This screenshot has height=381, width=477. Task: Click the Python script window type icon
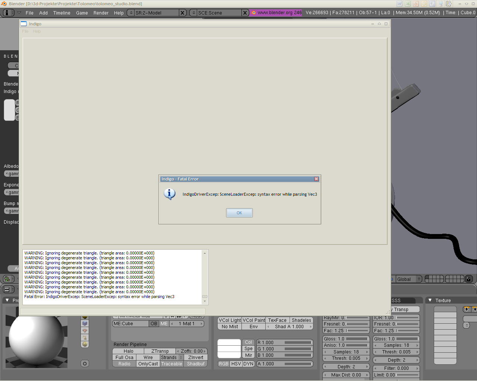pyautogui.click(x=8, y=279)
